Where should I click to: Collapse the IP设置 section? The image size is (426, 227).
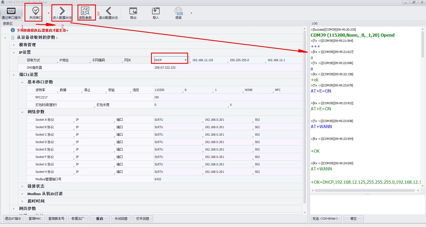tap(14, 52)
